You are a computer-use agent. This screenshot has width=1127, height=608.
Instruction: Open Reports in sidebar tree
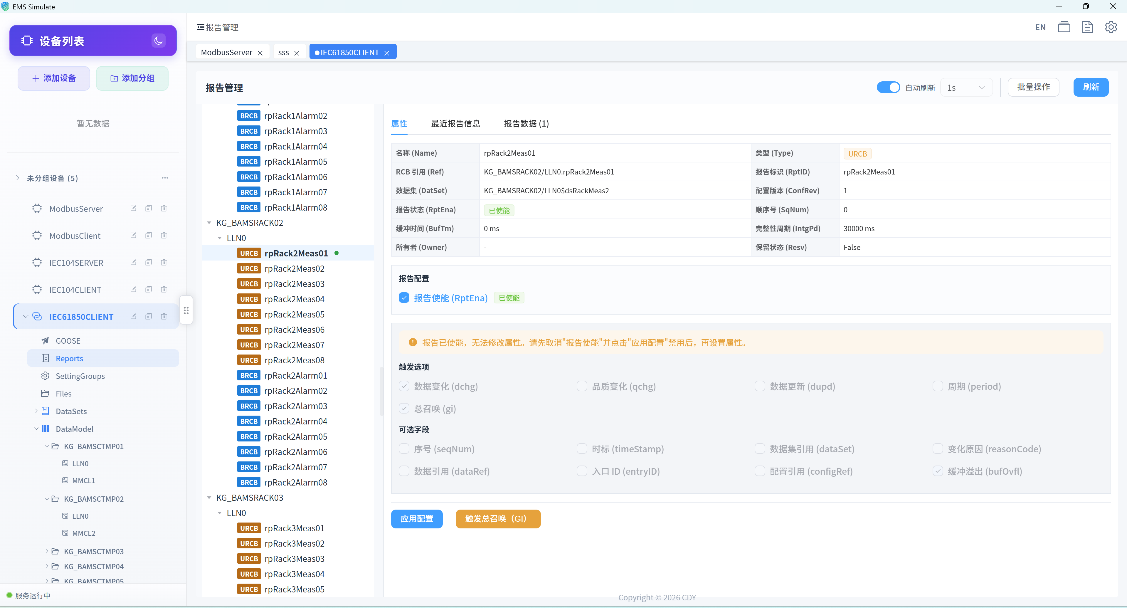coord(103,358)
